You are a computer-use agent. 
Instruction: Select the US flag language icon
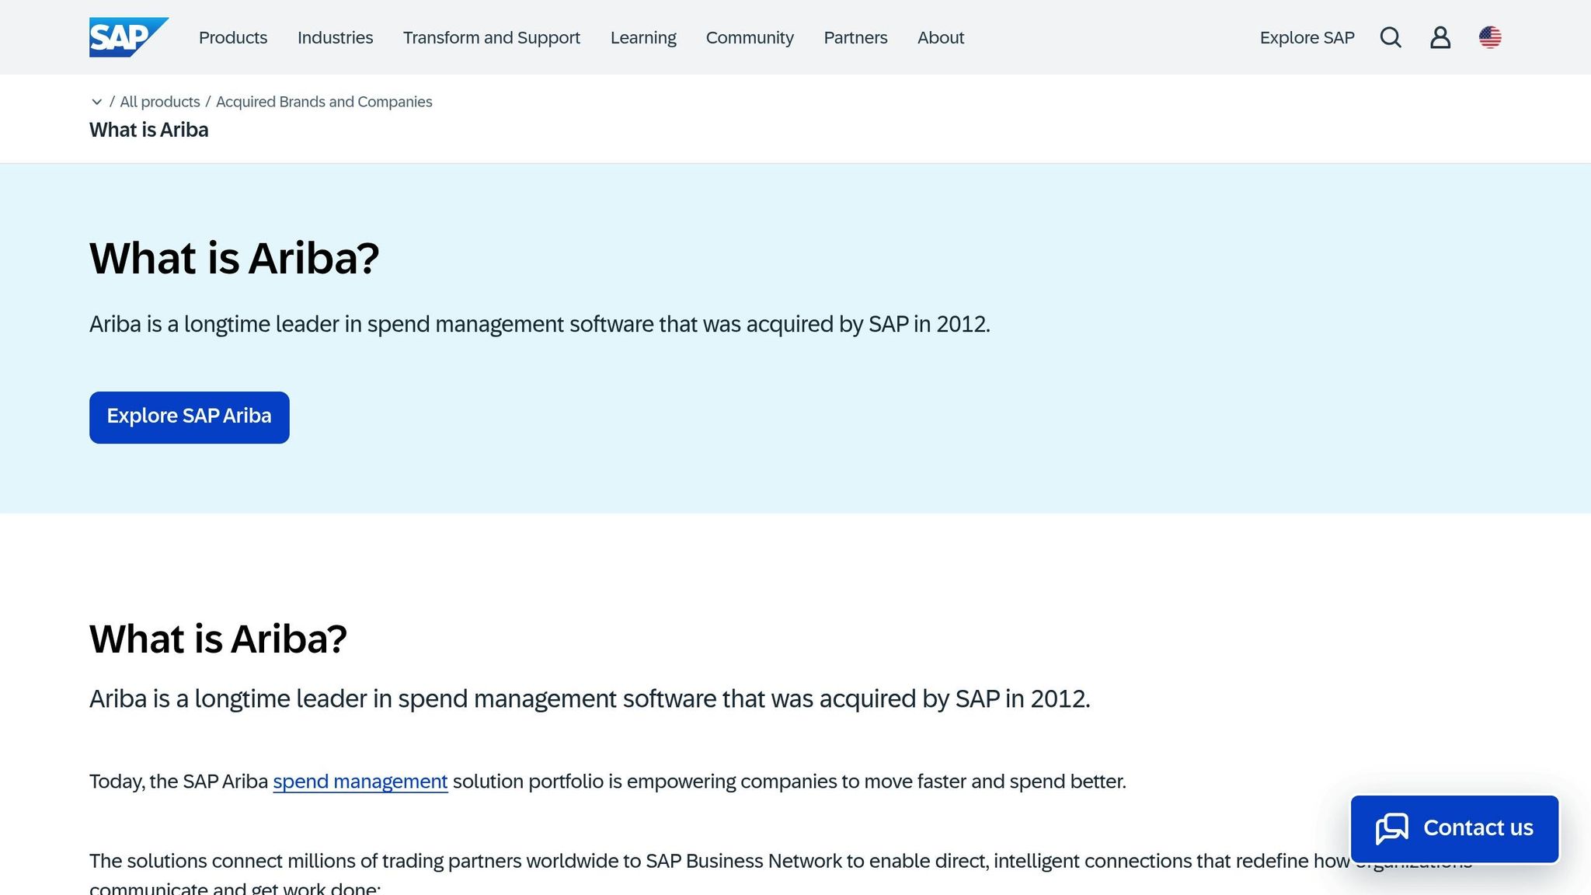[1491, 37]
